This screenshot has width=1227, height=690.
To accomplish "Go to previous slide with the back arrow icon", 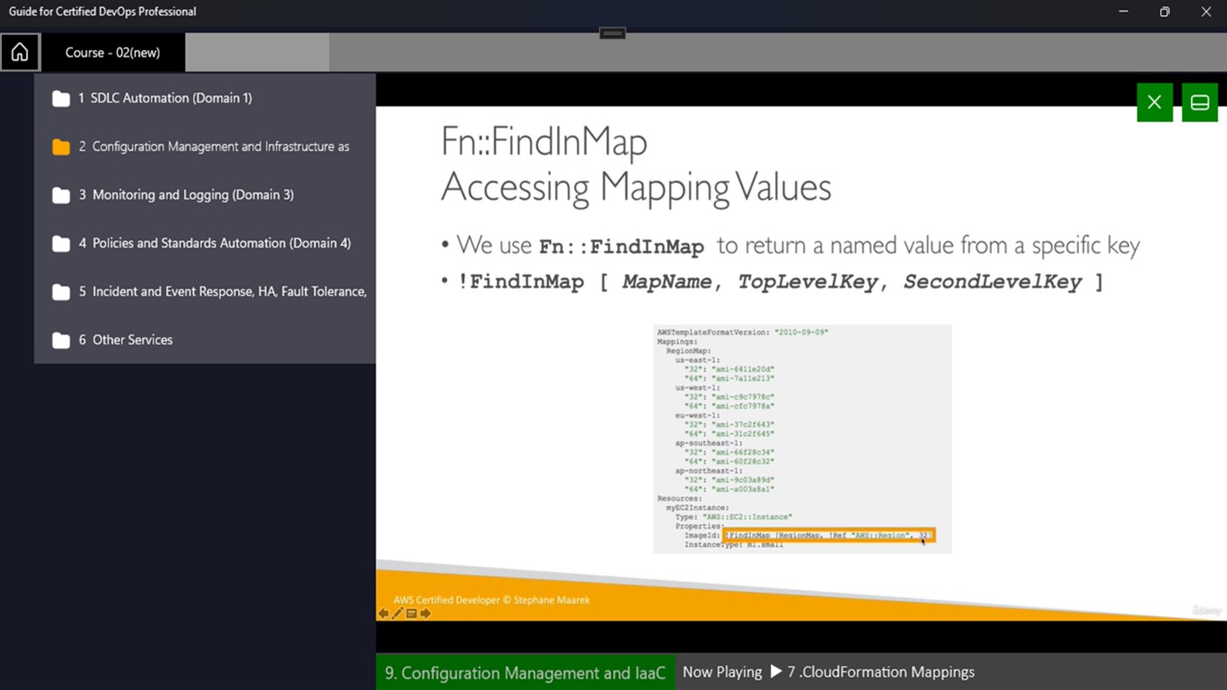I will (383, 613).
